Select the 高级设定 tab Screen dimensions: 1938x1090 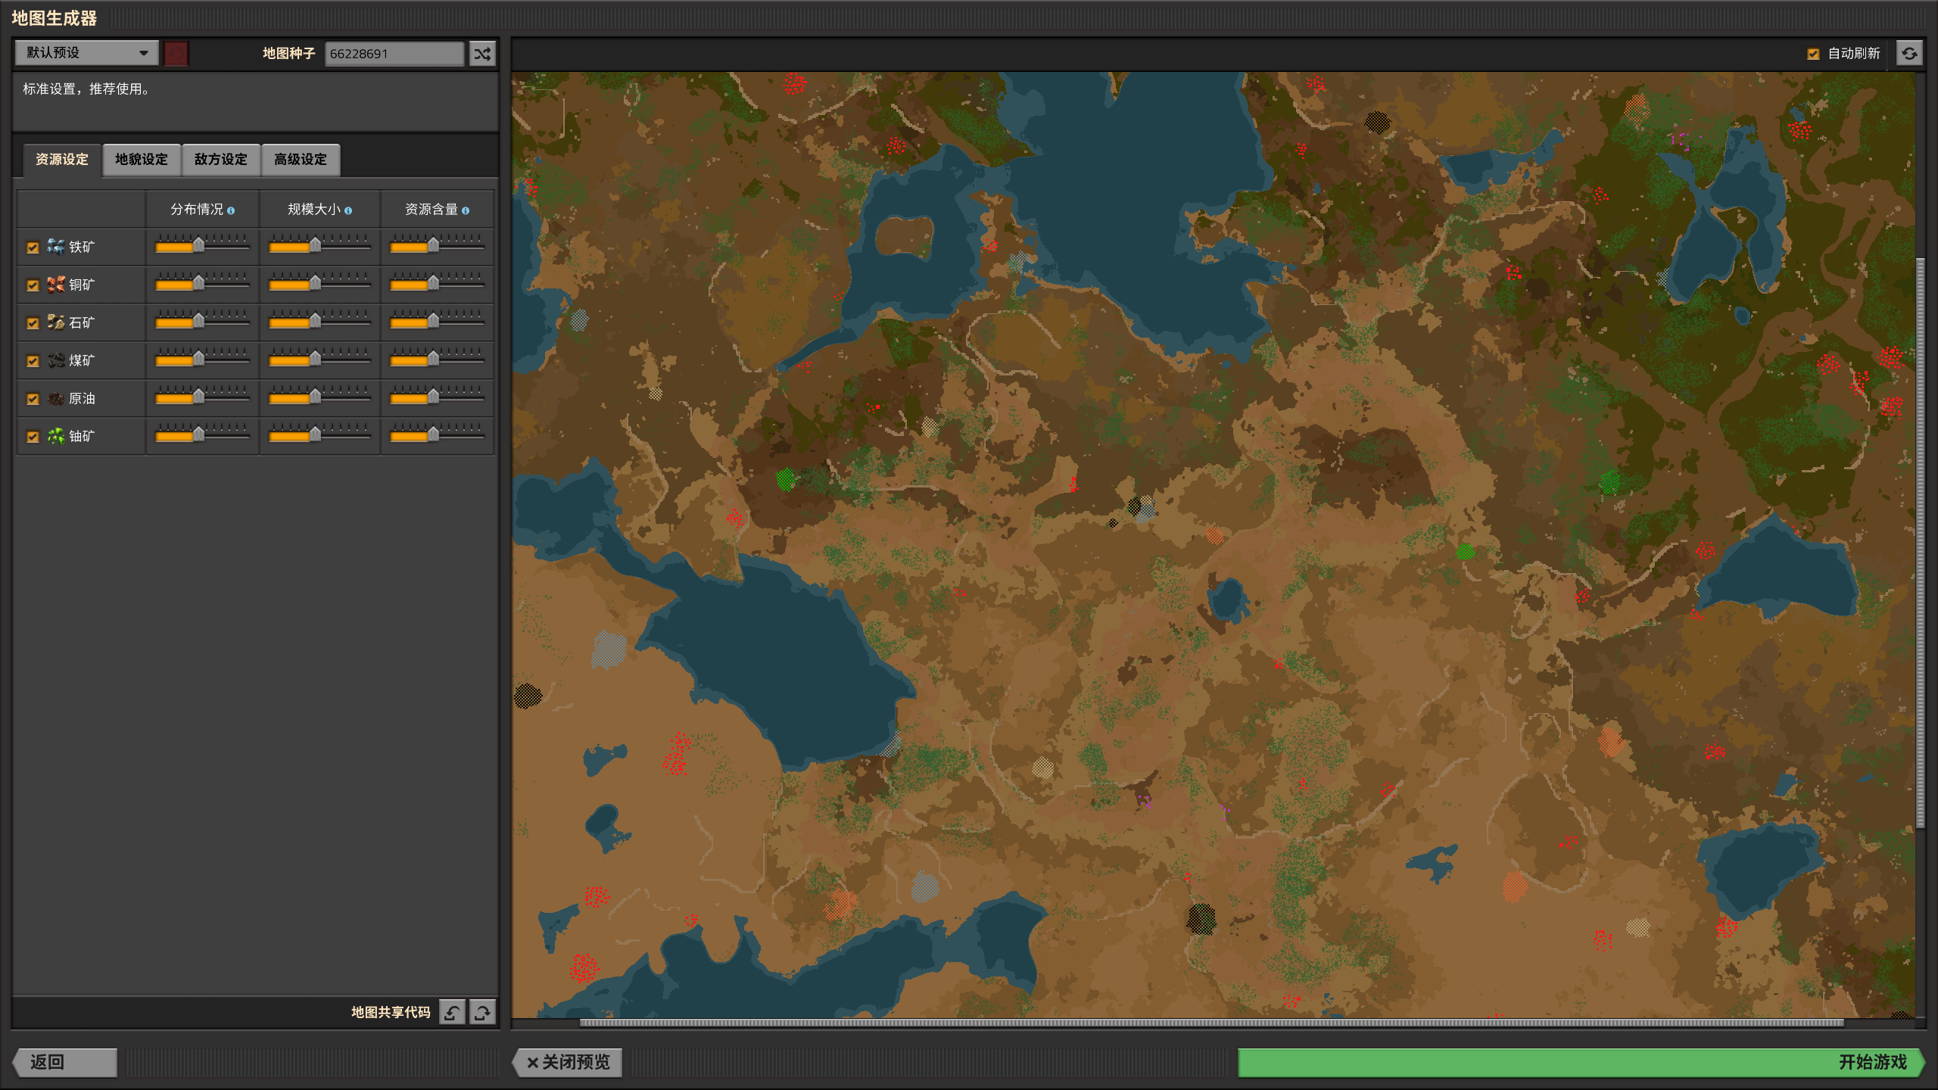[301, 160]
